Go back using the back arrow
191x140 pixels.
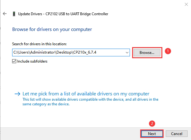pyautogui.click(x=5, y=14)
